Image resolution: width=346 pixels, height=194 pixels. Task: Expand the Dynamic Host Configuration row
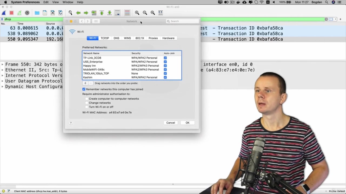pos(2,86)
